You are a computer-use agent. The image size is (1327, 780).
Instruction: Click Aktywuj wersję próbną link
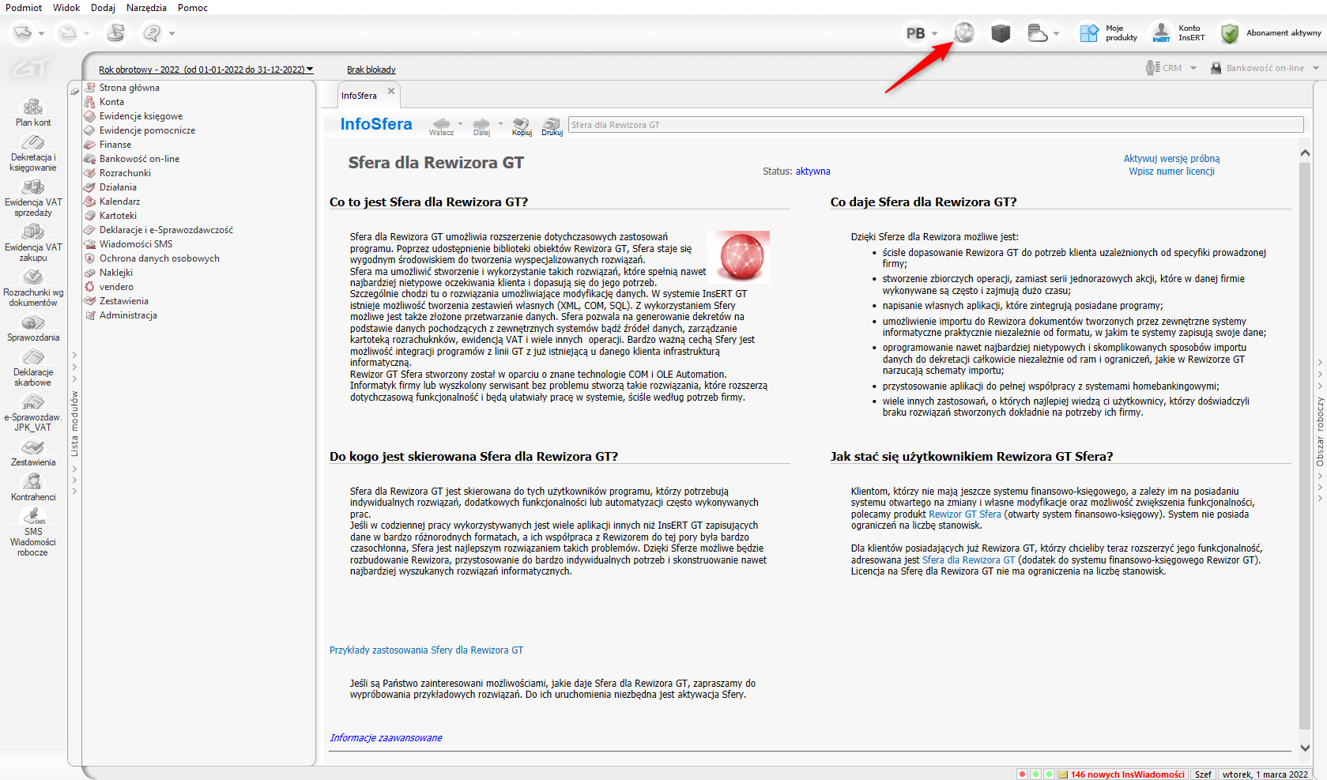1171,159
